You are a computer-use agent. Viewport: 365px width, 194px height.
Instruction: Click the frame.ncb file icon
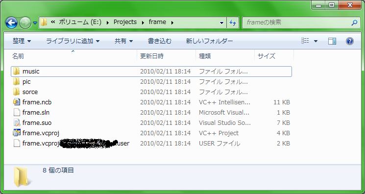click(17, 102)
